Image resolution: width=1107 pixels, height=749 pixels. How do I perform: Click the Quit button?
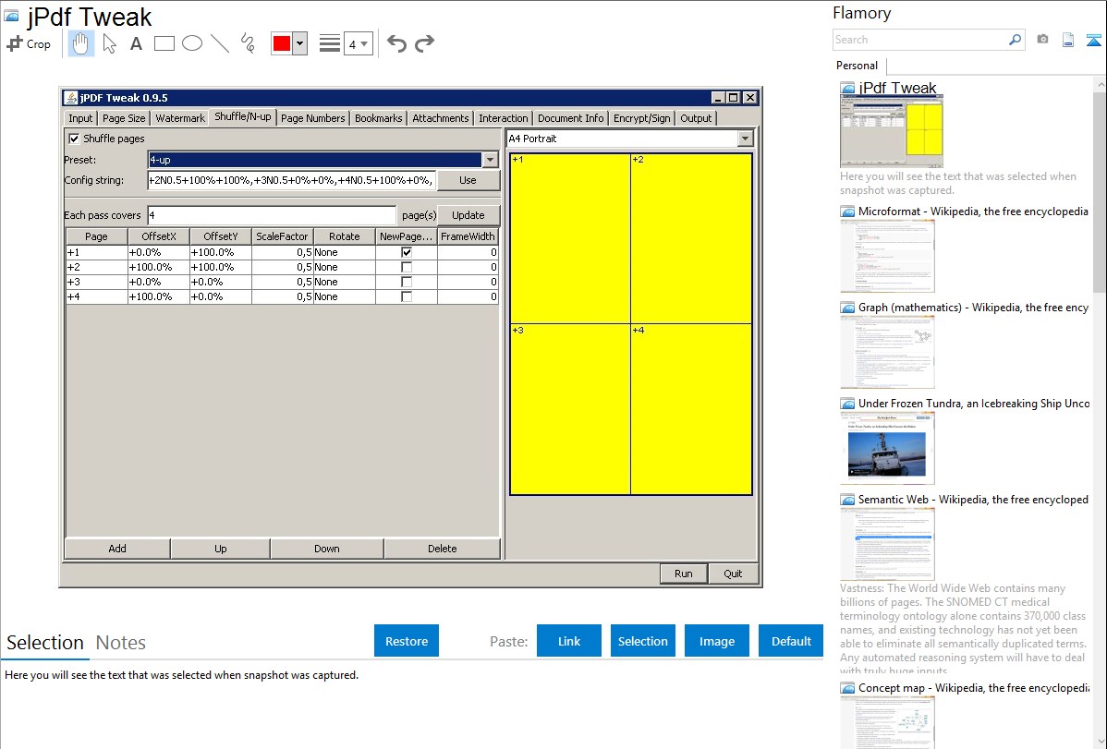click(733, 574)
